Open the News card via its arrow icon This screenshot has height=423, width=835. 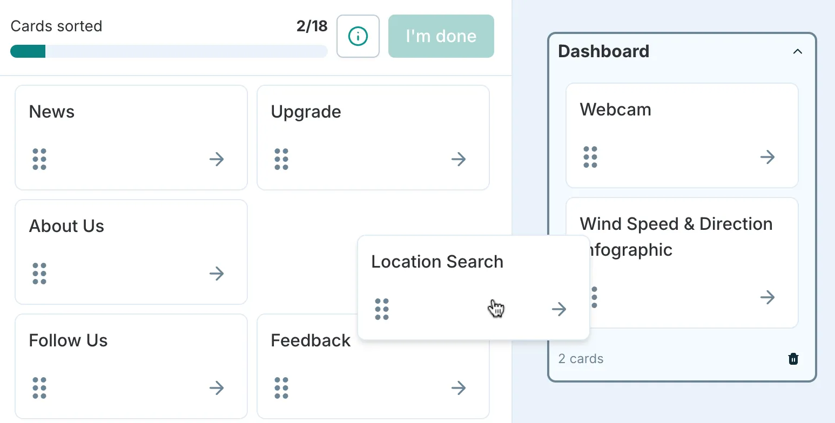click(x=216, y=159)
